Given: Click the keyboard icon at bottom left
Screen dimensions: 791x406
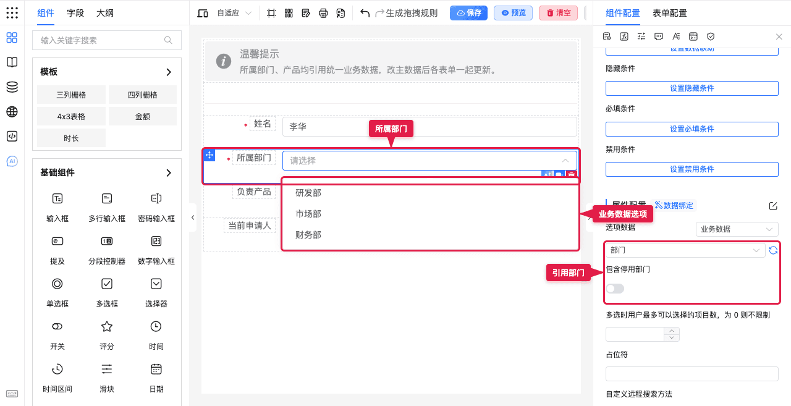Looking at the screenshot, I should [x=12, y=394].
